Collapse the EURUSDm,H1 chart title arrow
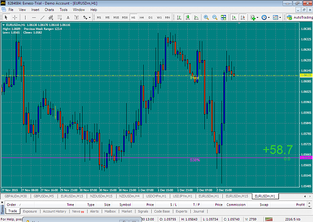Image resolution: width=313 pixels, height=222 pixels. tap(4, 25)
